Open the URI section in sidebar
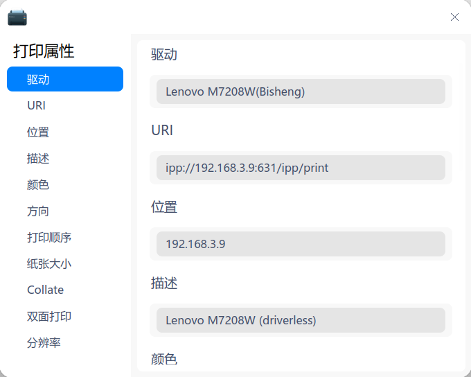 (x=37, y=105)
